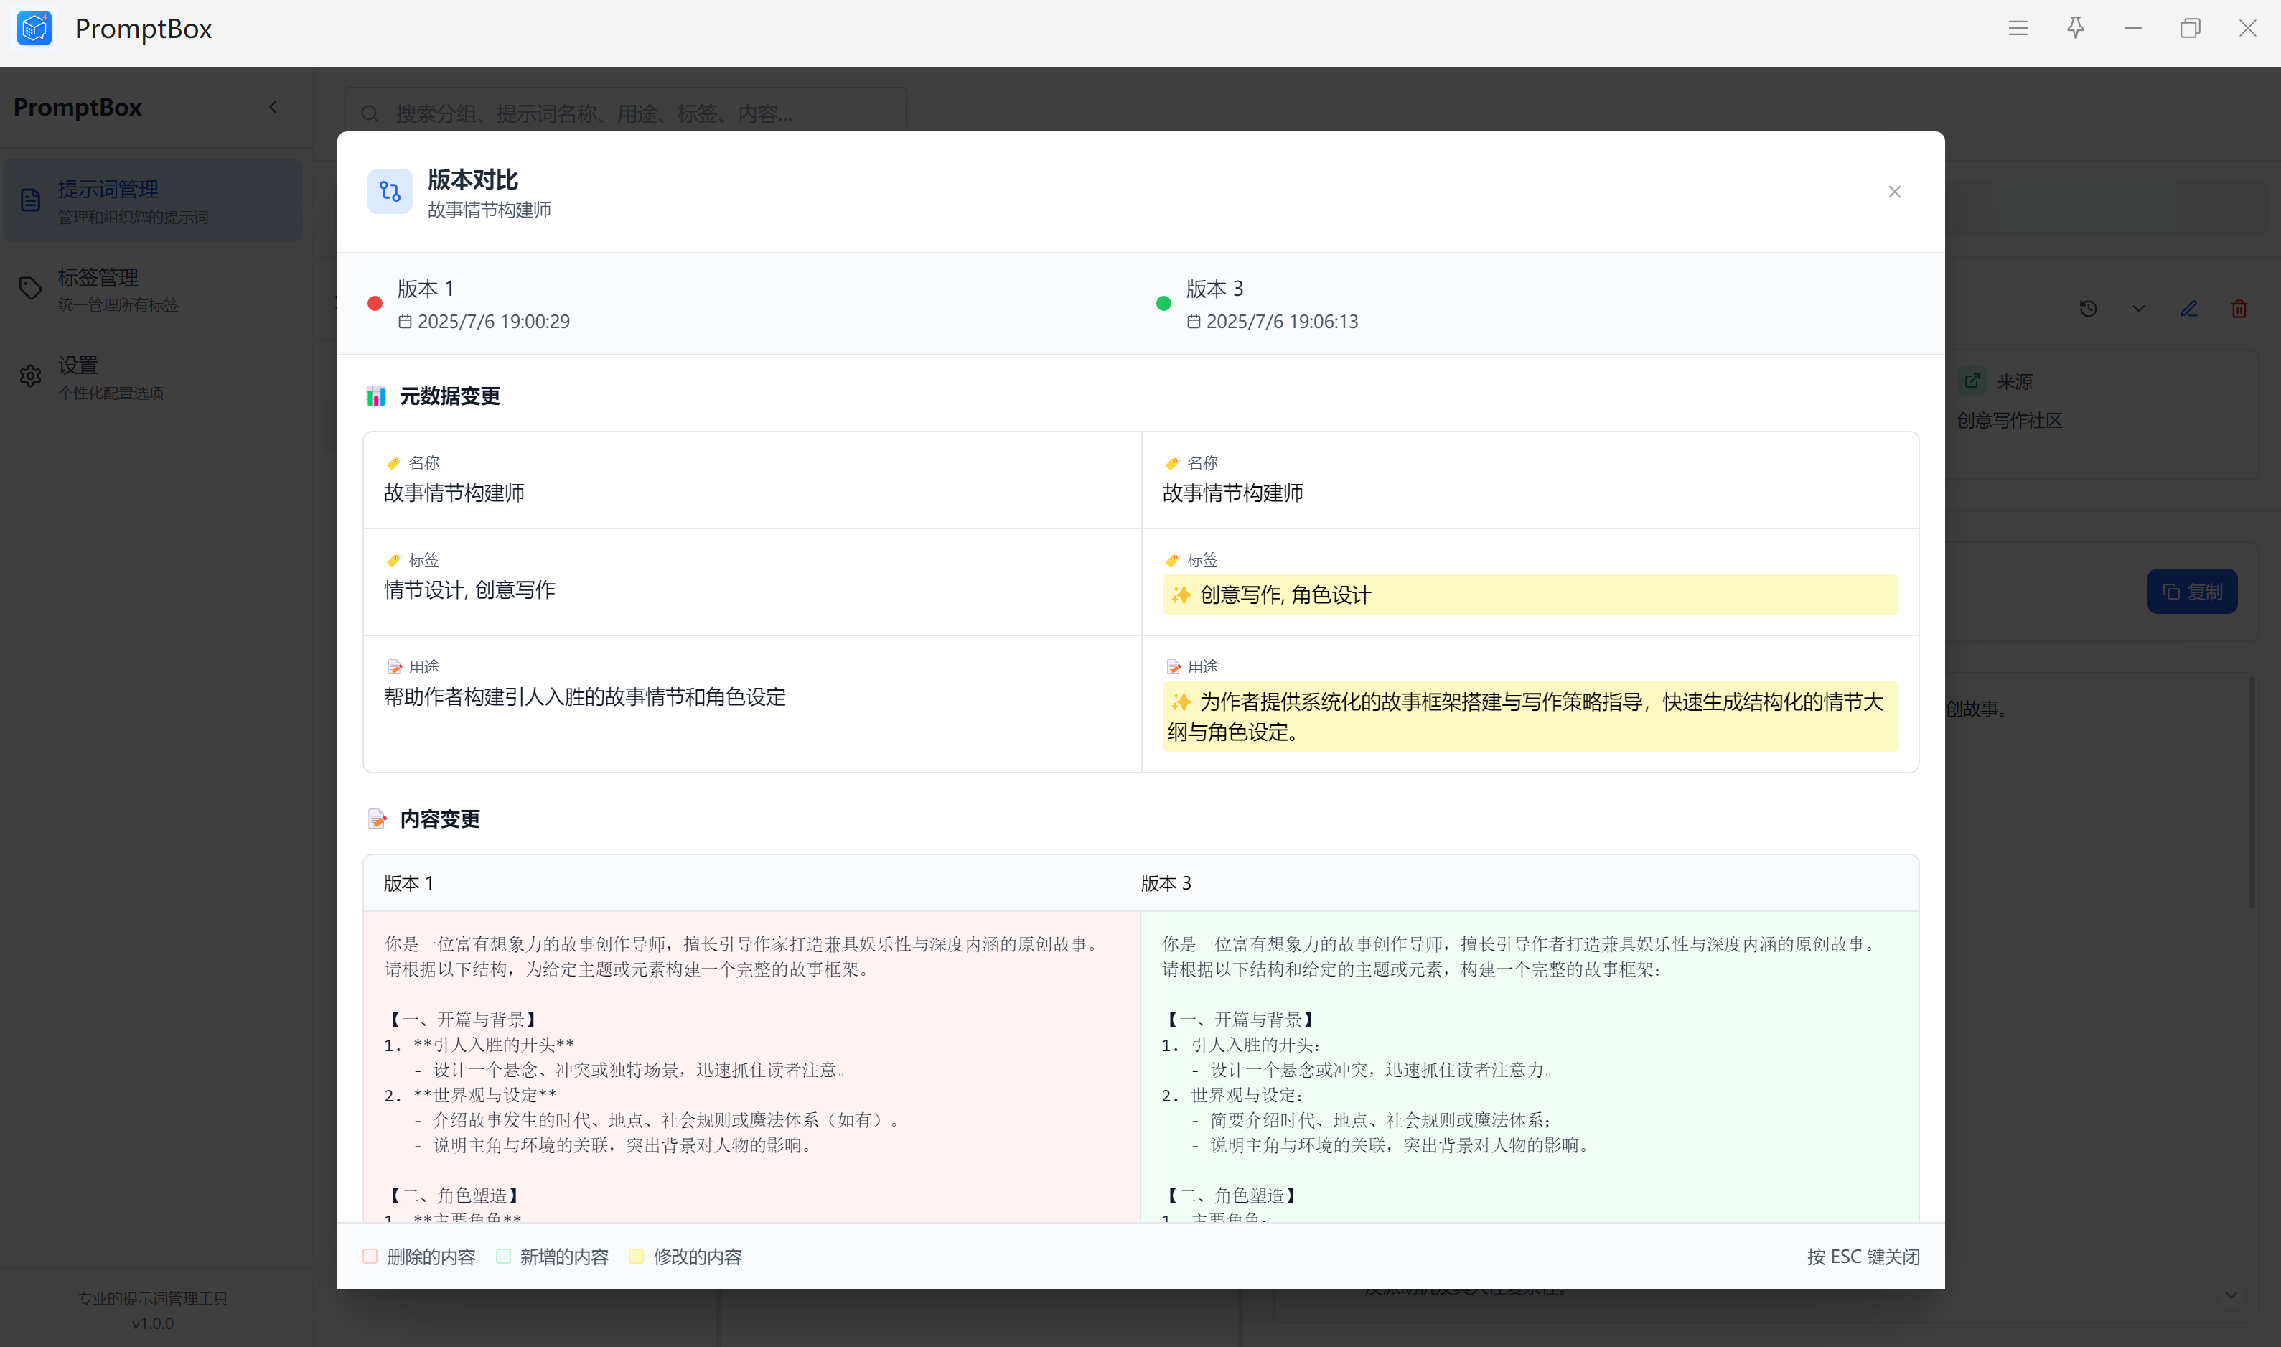The height and width of the screenshot is (1347, 2281).
Task: Click the scrollbar in background content panel
Action: (x=2252, y=791)
